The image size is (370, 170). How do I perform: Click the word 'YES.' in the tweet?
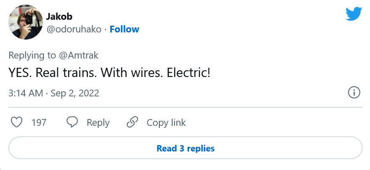coord(20,73)
